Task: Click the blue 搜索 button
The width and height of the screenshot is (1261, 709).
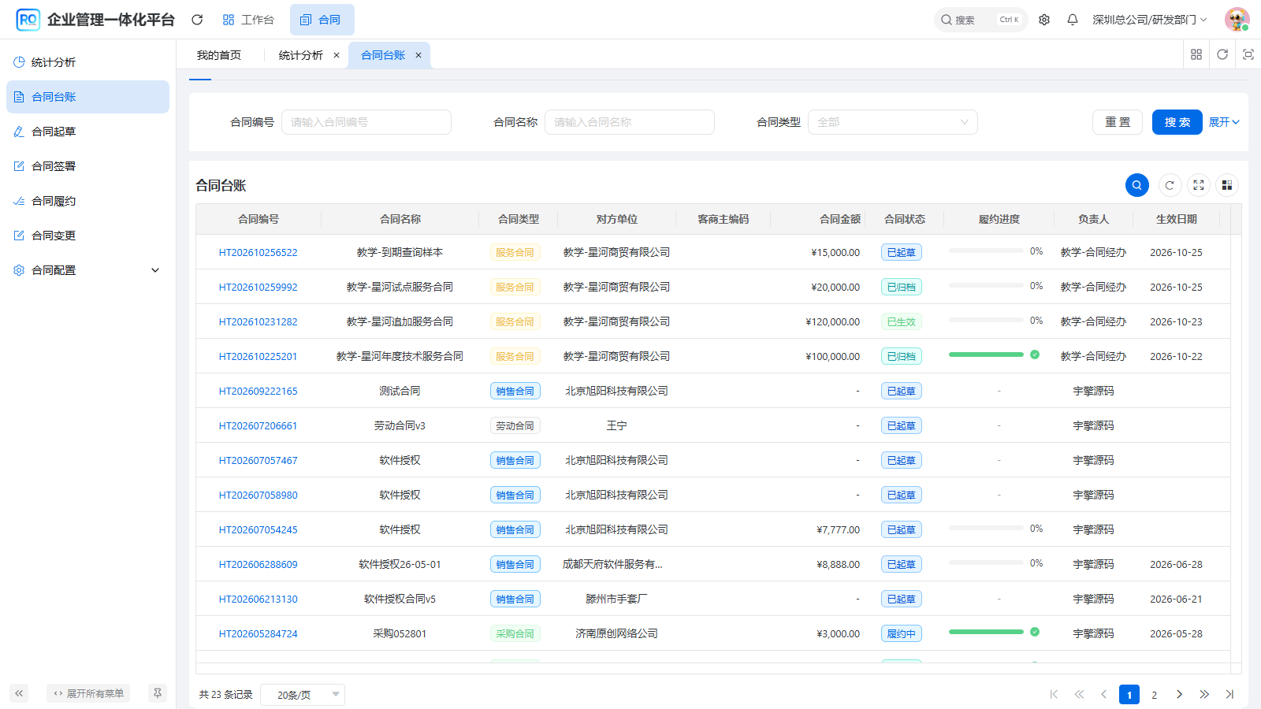Action: [1177, 122]
